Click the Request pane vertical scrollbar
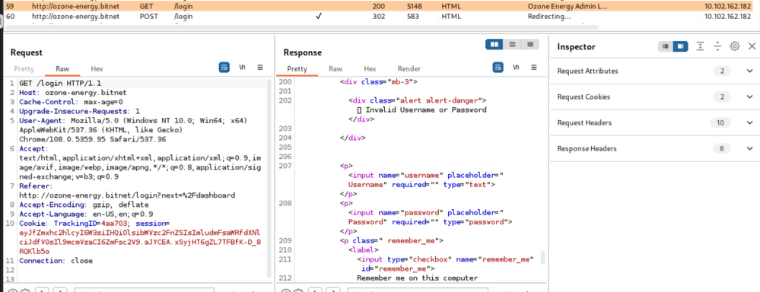 click(x=269, y=178)
